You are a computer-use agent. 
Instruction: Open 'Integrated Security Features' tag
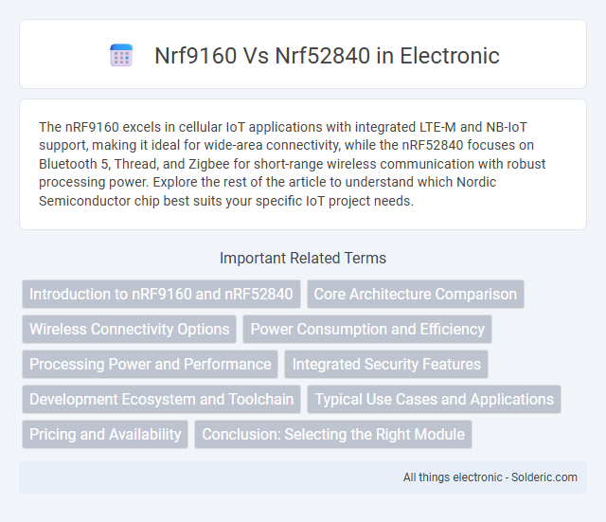click(x=386, y=364)
